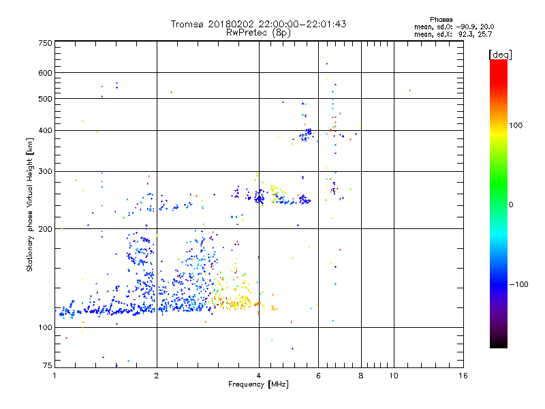Click the colorbar tick label '0'
Image resolution: width=545 pixels, height=409 pixels.
[x=511, y=205]
